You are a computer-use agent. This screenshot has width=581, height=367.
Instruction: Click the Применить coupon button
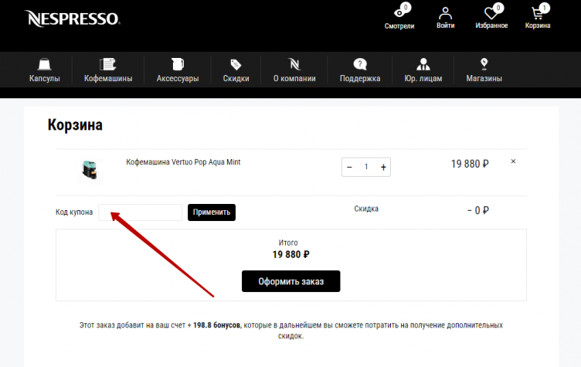(212, 212)
